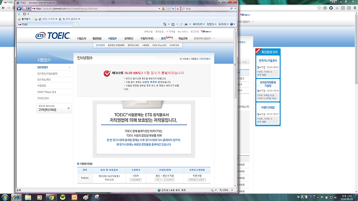
Task: Open the address bar URL history dropdown
Action: pyautogui.click(x=159, y=8)
